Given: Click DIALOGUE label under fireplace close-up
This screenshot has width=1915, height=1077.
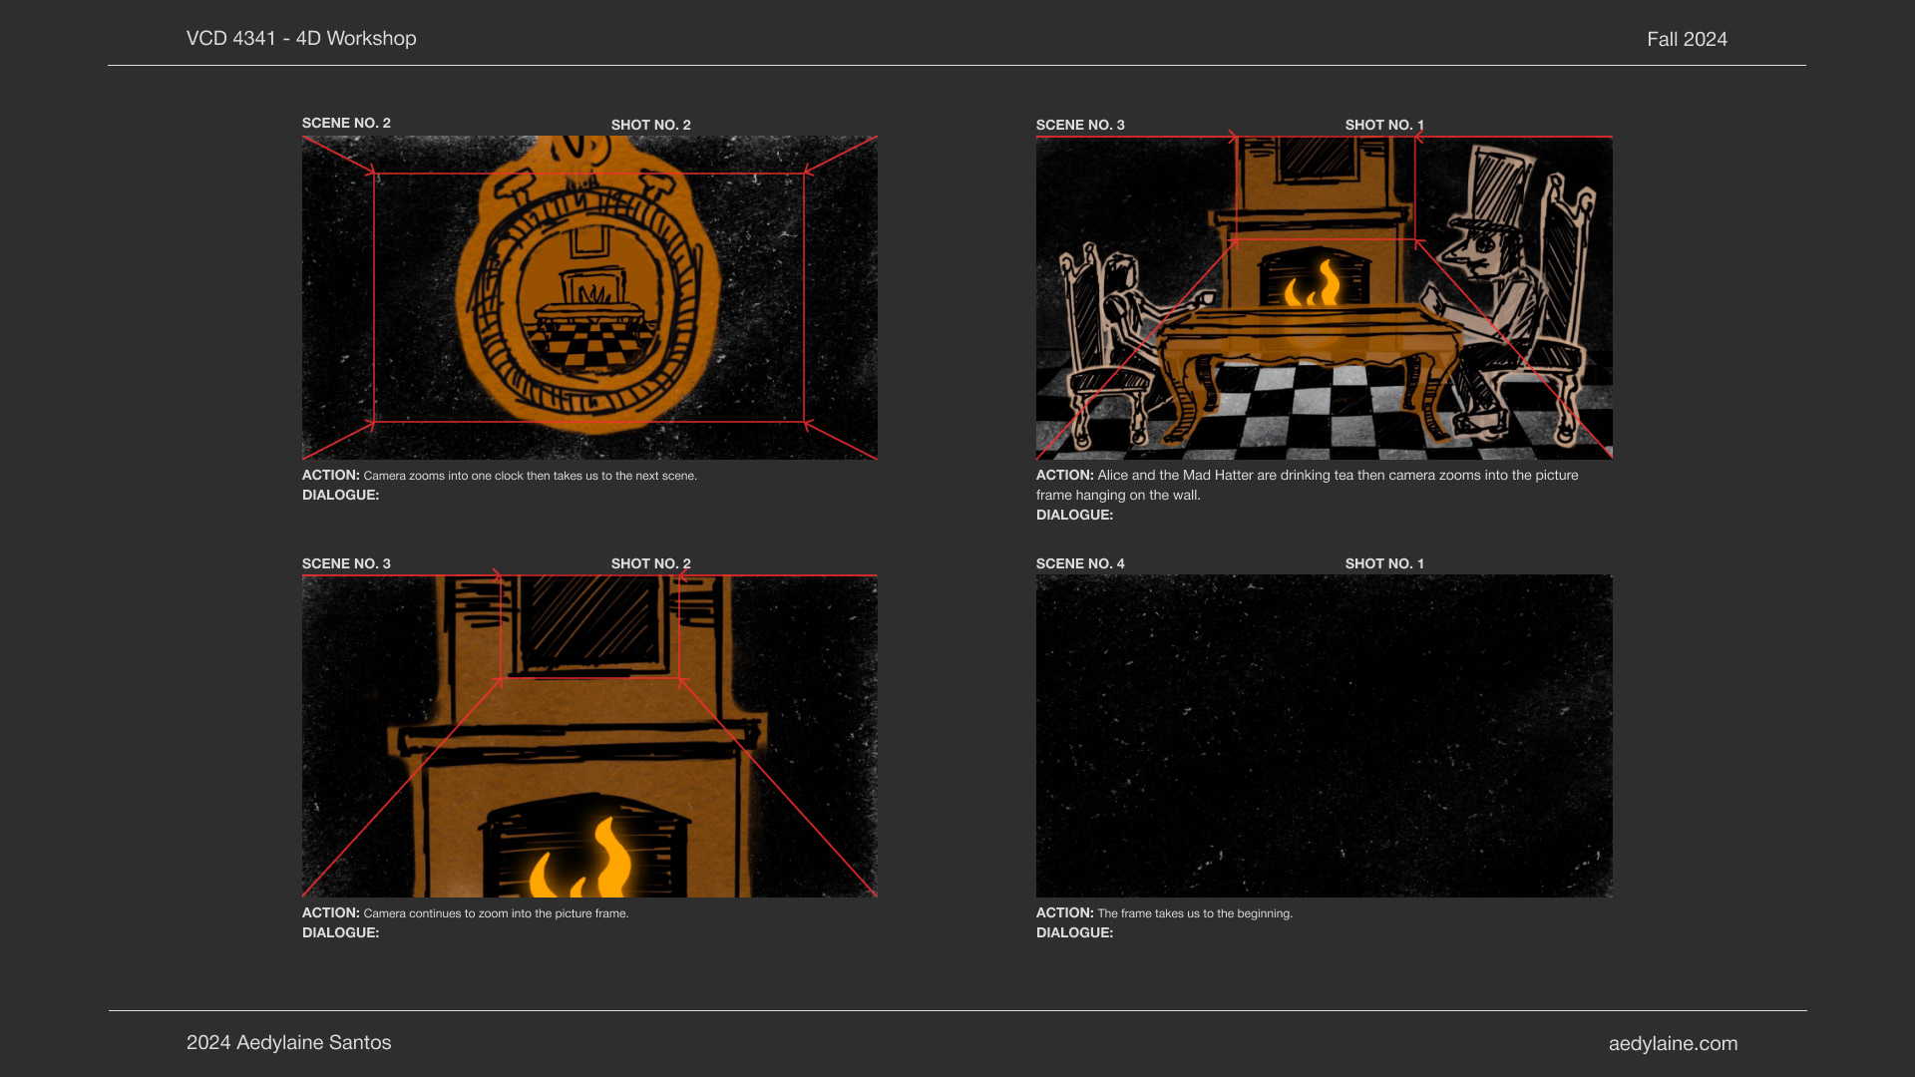Looking at the screenshot, I should 340,932.
